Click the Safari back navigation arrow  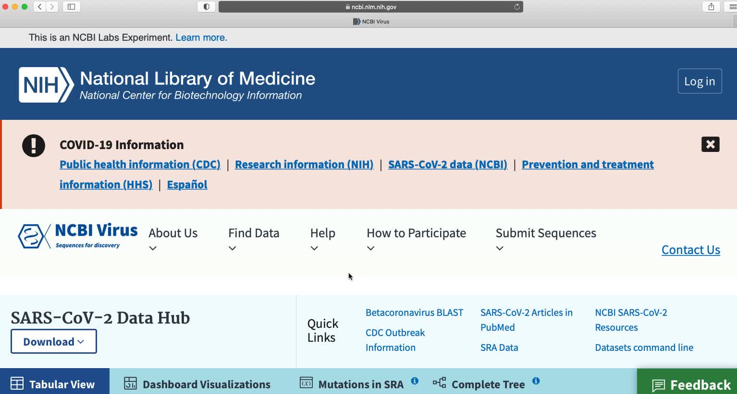(40, 7)
